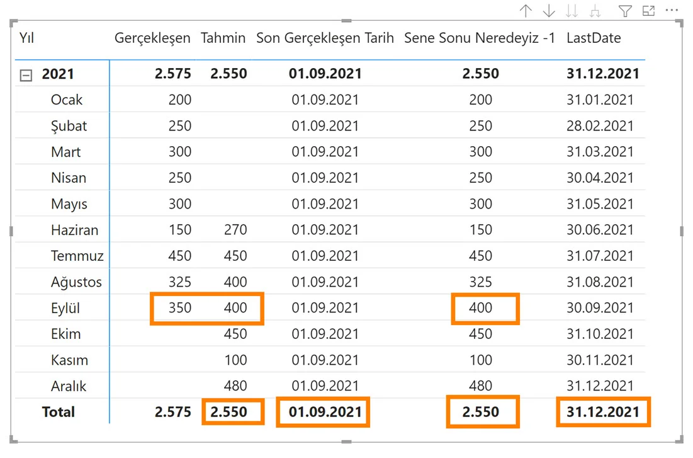The height and width of the screenshot is (458, 693).
Task: Click Eylül Gerçekleşen value 350
Action: click(x=180, y=308)
